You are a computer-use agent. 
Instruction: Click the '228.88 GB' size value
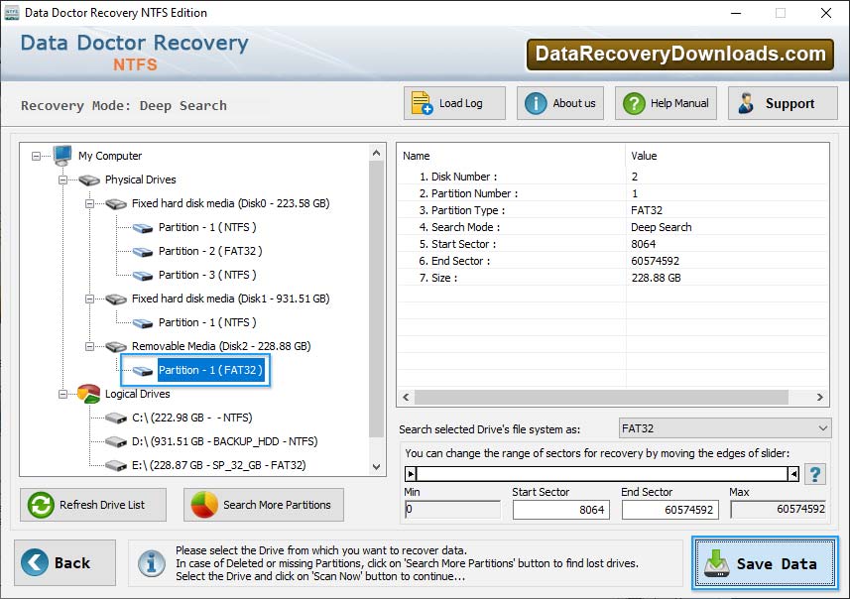coord(656,278)
